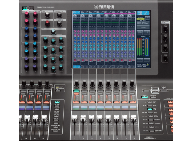This screenshot has height=141, width=192.
Task: Hit the OUTPUT key
Action: coord(153,97)
